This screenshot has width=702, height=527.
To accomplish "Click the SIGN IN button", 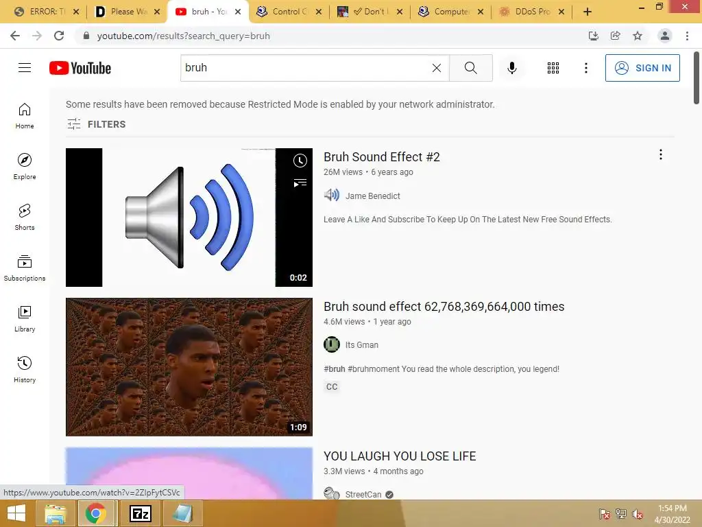I will (642, 68).
